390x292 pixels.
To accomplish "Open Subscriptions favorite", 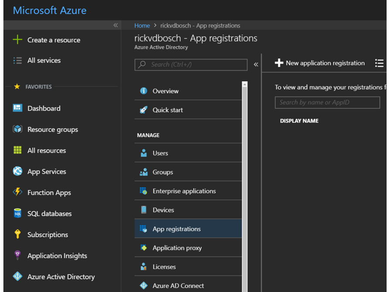I will click(x=41, y=235).
